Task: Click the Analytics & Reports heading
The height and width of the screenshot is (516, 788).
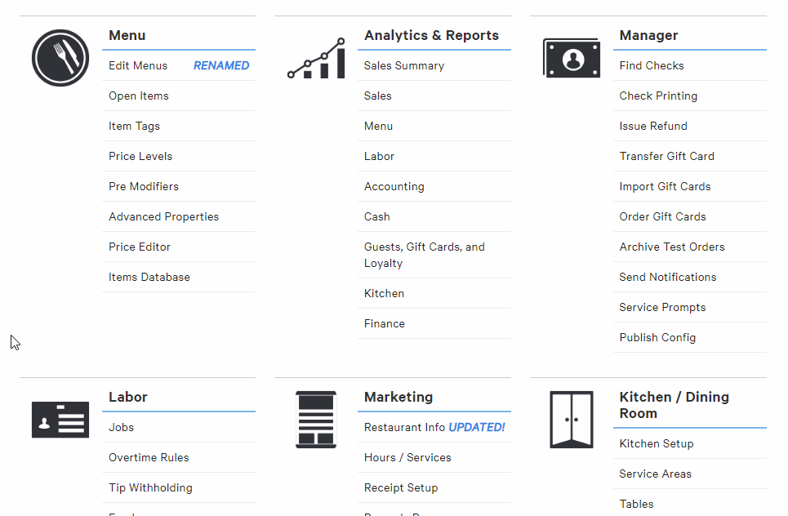Action: (431, 36)
